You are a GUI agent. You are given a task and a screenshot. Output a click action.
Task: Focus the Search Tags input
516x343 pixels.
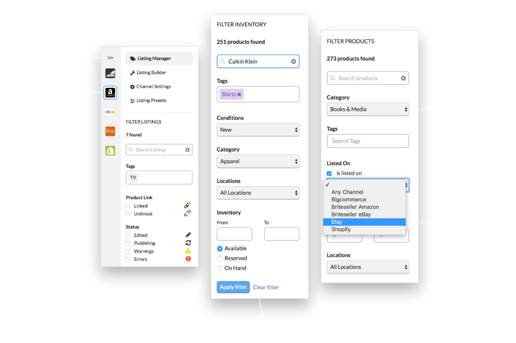pos(368,141)
